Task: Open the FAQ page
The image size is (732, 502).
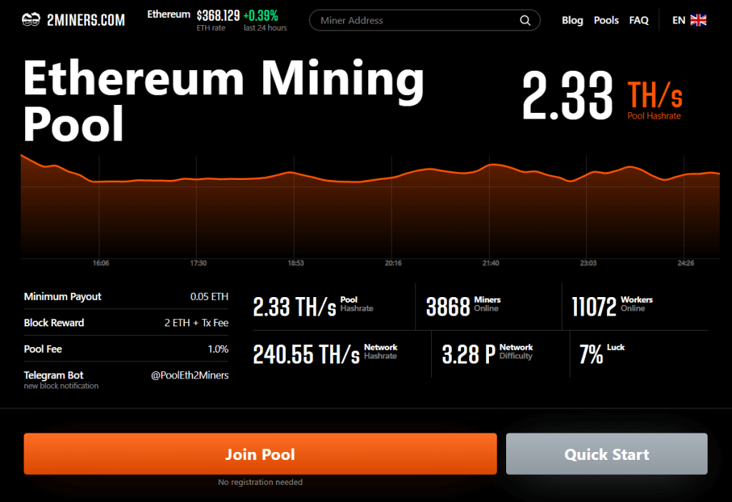Action: [638, 20]
